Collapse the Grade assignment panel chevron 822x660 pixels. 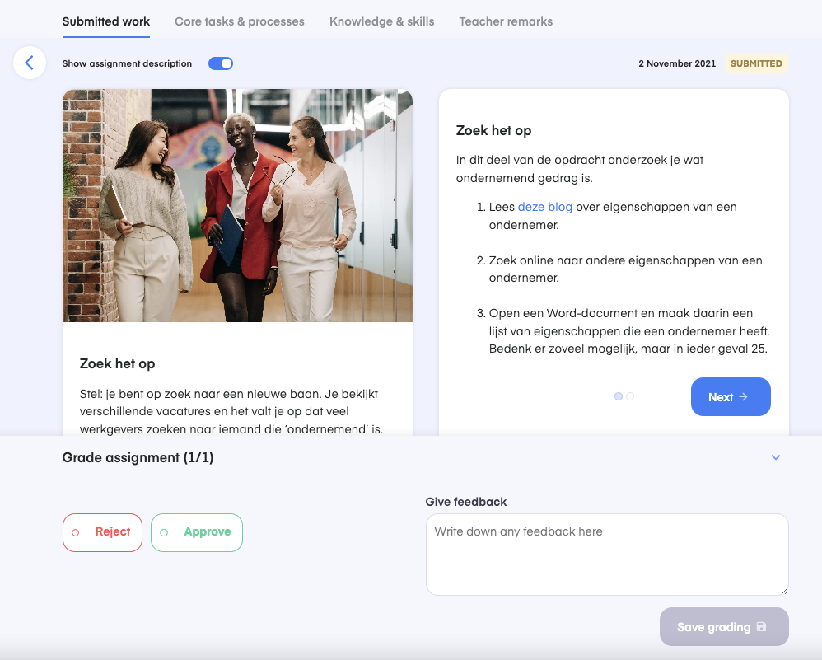775,457
